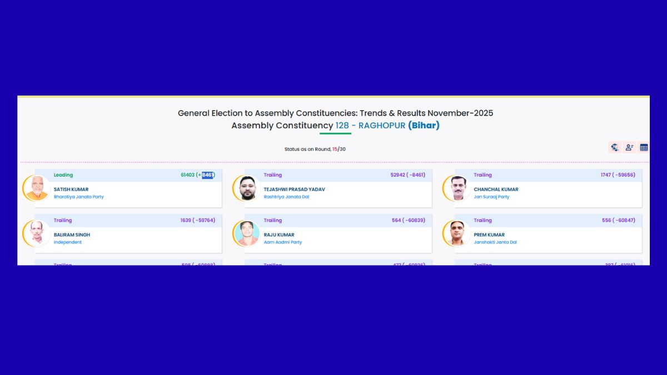Image resolution: width=667 pixels, height=375 pixels.
Task: Click the Janshakti Janta Dal label
Action: [495, 242]
